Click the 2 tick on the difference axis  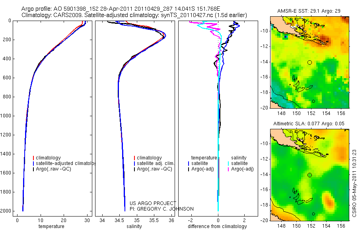pyautogui.click(x=245, y=220)
